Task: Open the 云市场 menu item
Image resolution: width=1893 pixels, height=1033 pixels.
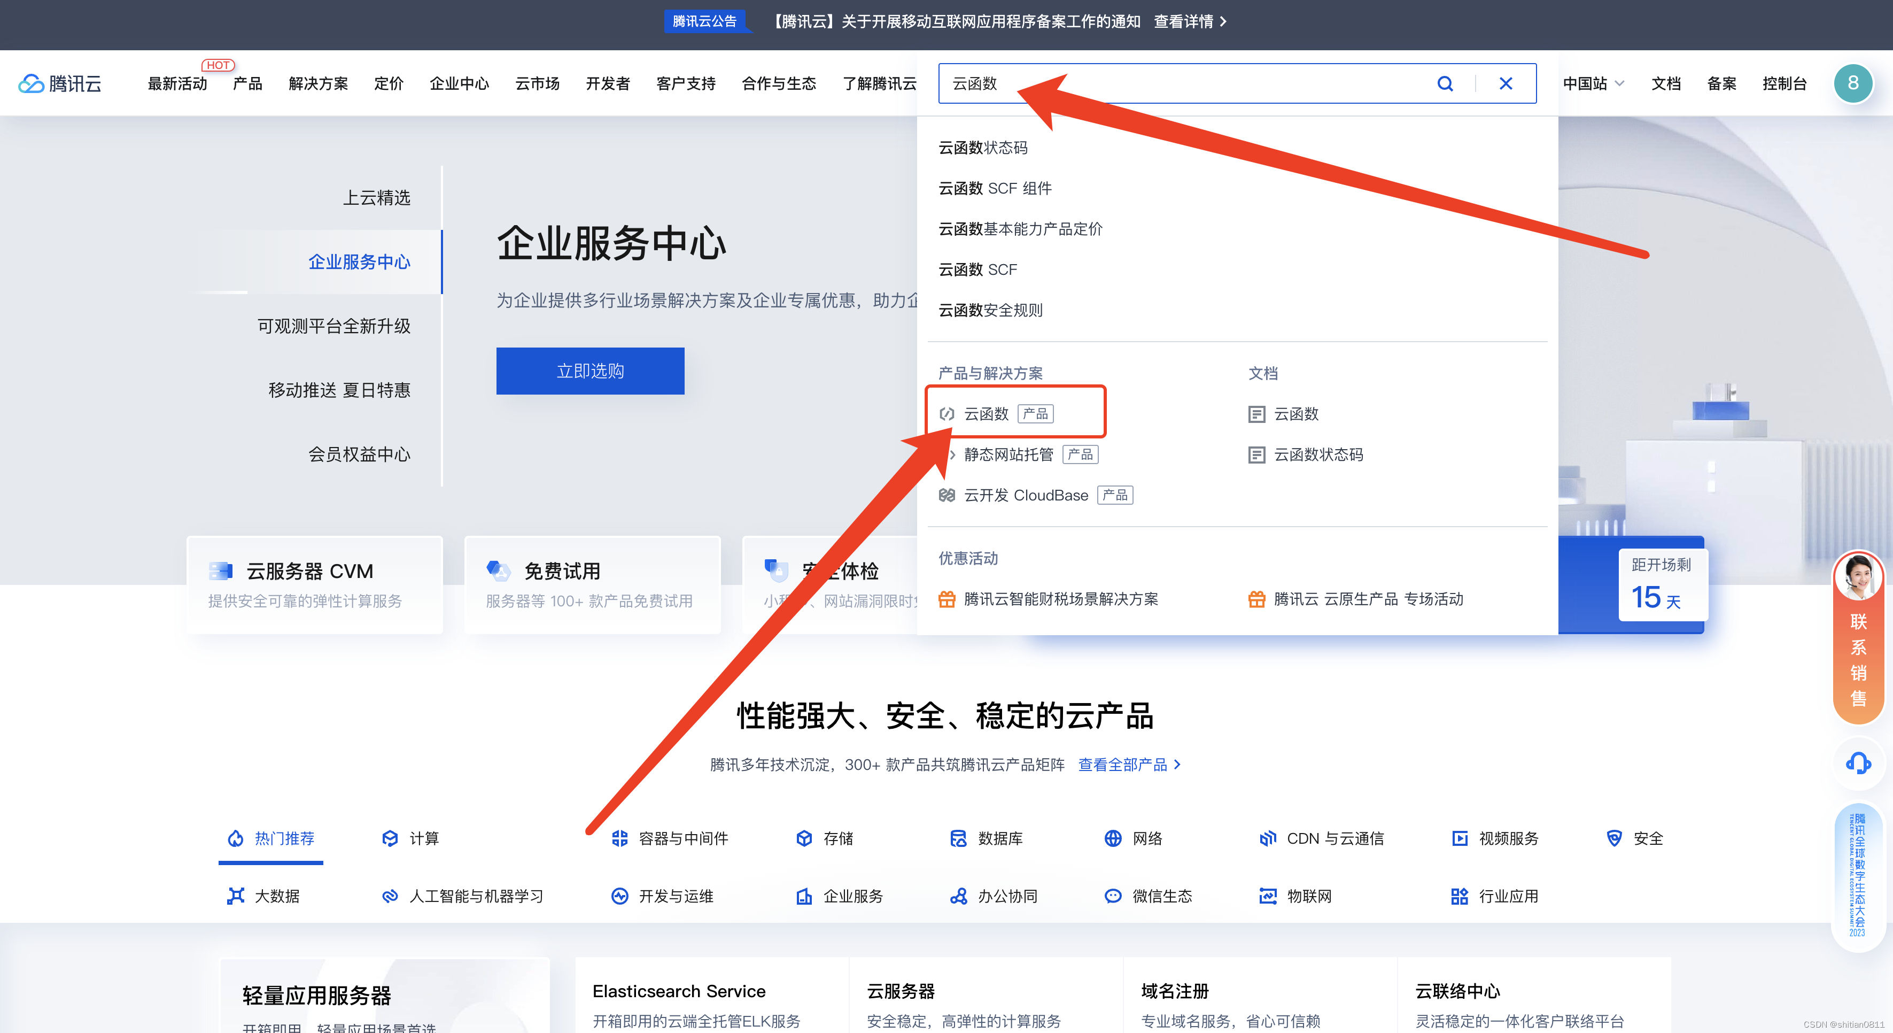Action: click(x=537, y=83)
